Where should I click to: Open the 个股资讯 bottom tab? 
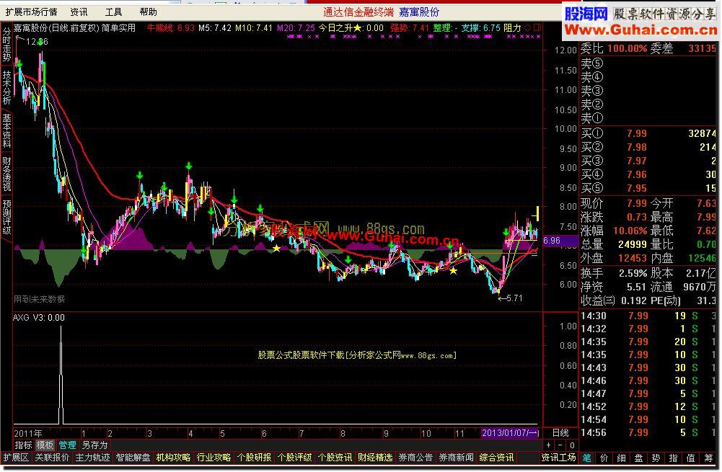(x=335, y=458)
